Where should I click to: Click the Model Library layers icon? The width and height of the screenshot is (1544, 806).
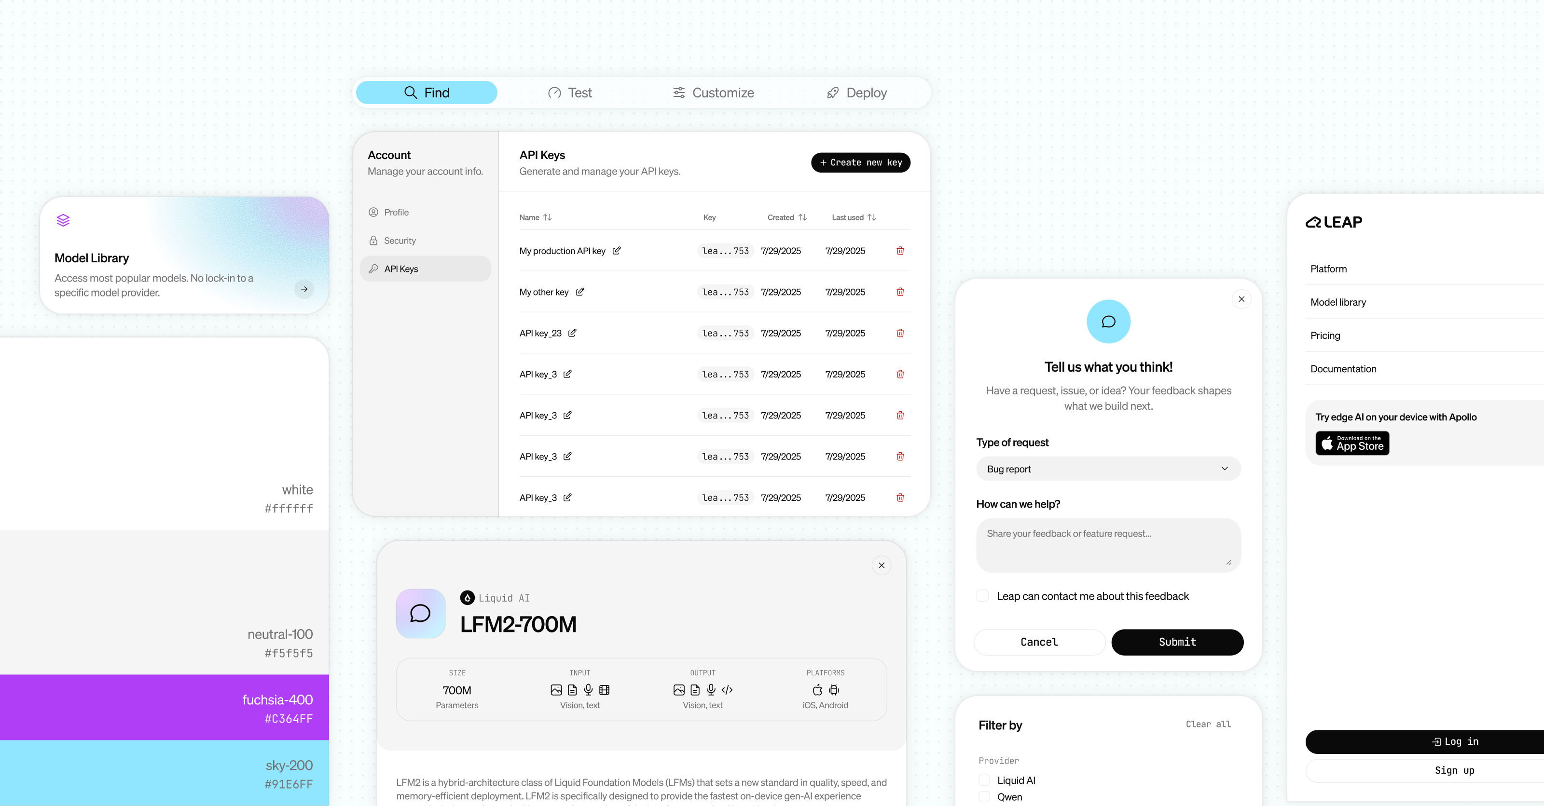coord(63,220)
